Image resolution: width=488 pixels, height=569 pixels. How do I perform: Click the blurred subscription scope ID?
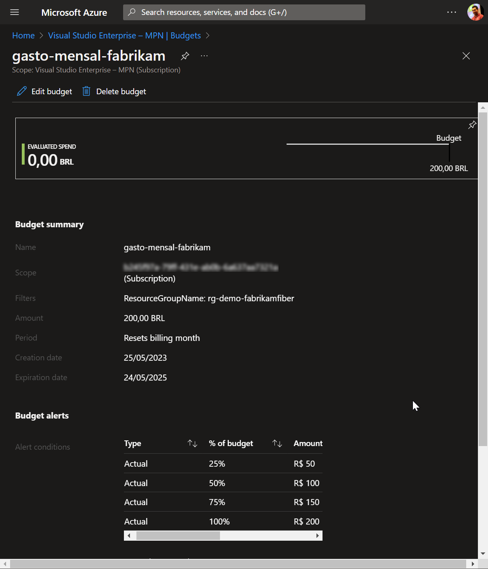tap(201, 267)
